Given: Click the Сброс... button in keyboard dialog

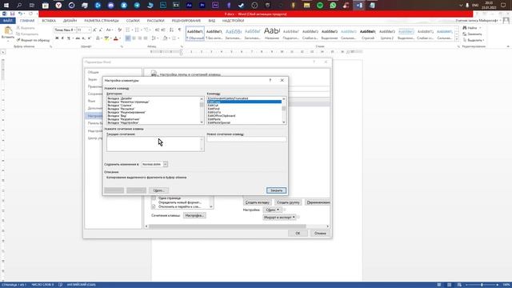Looking at the screenshot, I should 158,190.
